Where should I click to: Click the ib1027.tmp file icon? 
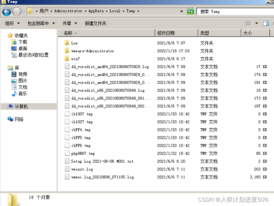(x=67, y=122)
